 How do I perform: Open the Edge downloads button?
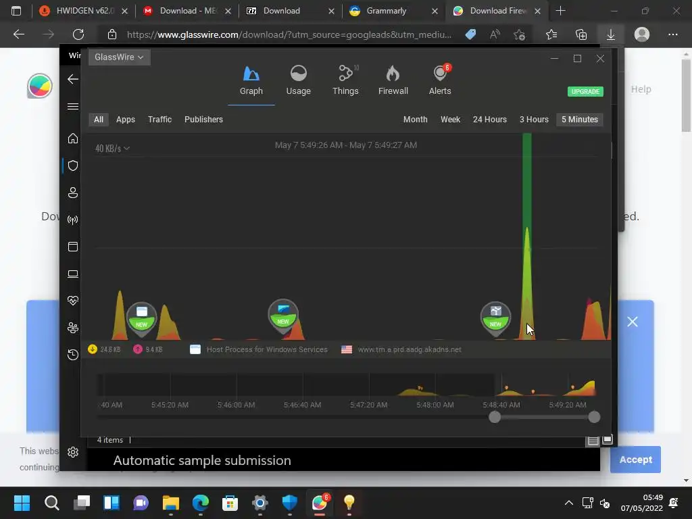point(611,34)
